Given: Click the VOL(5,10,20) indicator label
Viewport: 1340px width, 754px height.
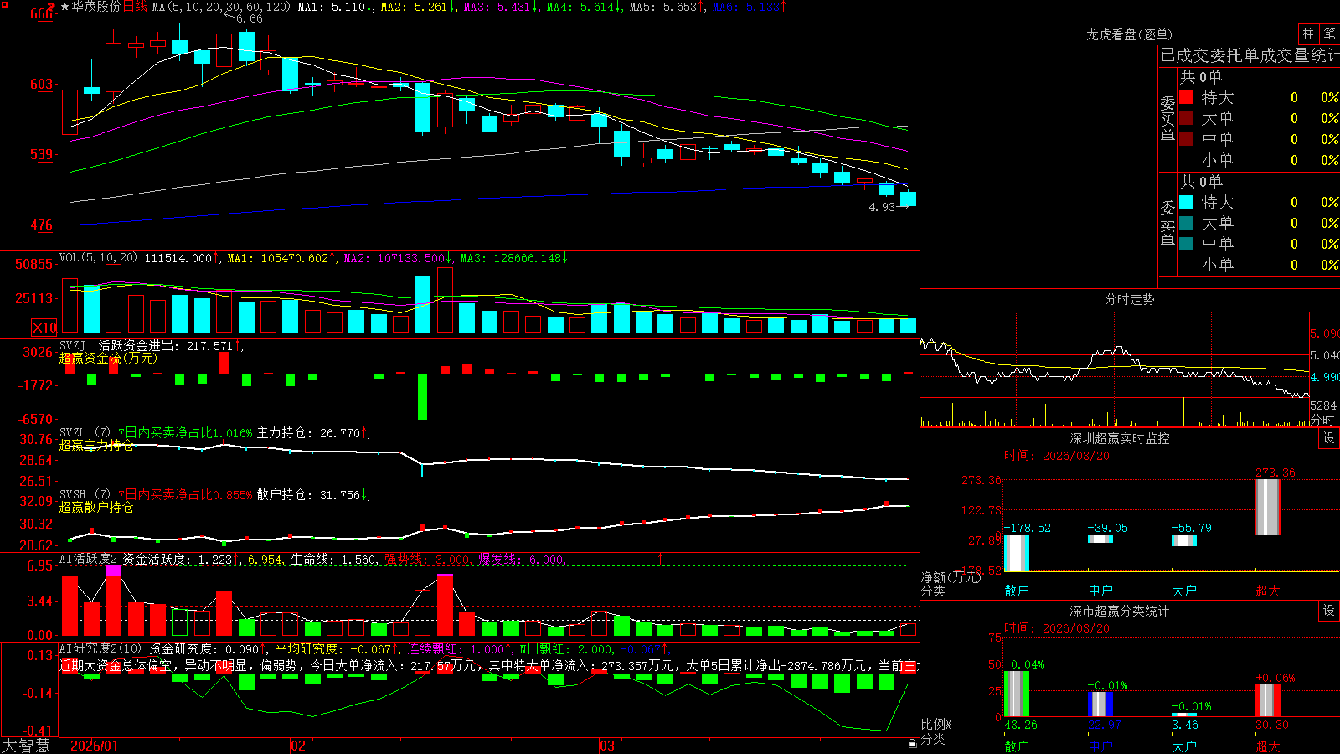Looking at the screenshot, I should tap(98, 258).
